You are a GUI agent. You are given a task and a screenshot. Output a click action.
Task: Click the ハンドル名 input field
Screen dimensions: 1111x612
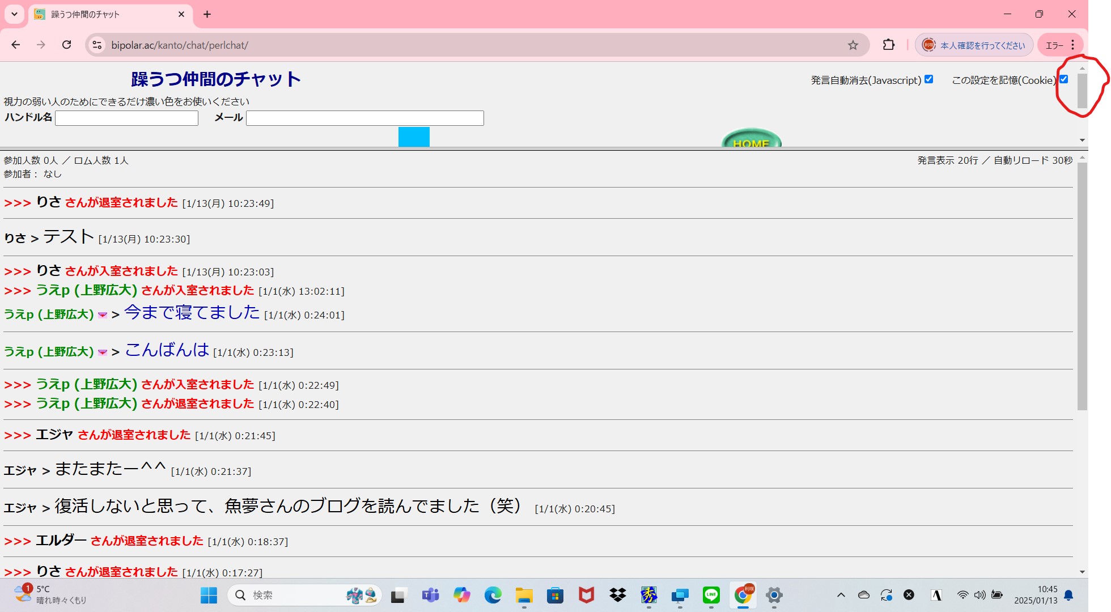(x=126, y=118)
